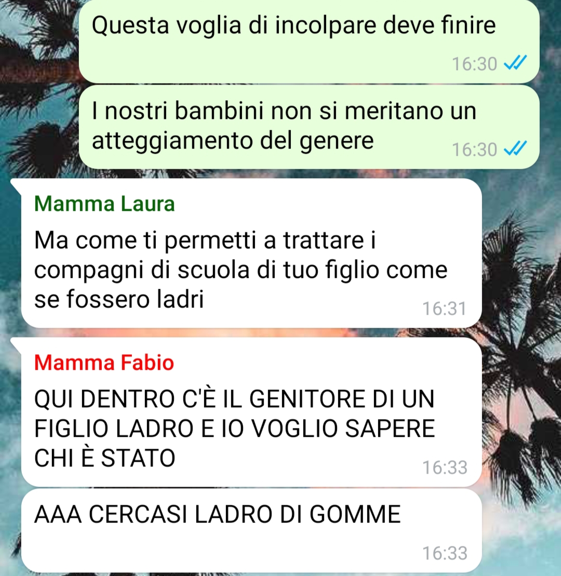Click the 16:31 timestamp on Mamma Laura's message
The width and height of the screenshot is (561, 576).
tap(445, 309)
